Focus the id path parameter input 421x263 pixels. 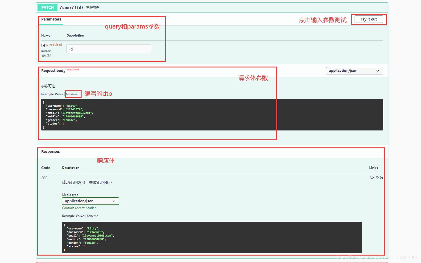click(x=108, y=49)
